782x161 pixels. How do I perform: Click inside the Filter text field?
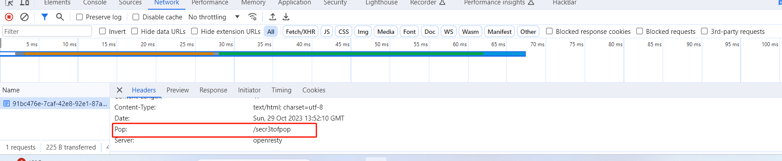47,31
